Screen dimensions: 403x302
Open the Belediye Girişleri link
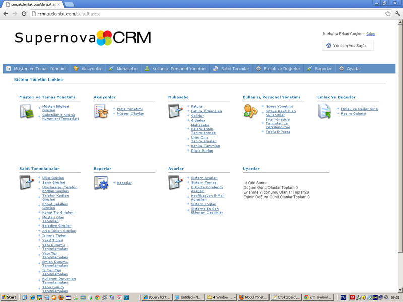(56, 226)
